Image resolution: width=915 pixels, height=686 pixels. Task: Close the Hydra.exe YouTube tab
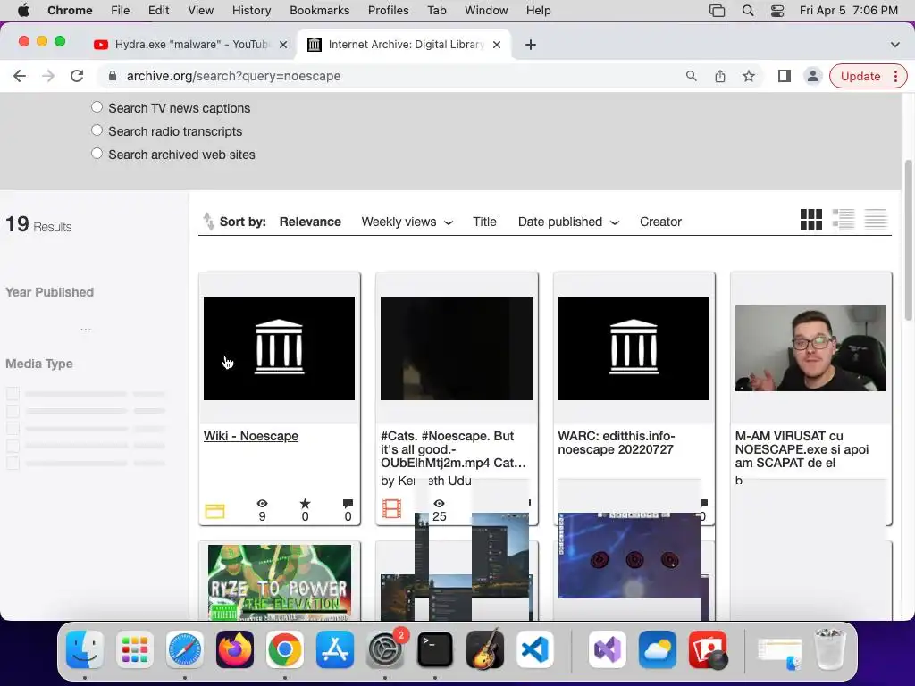pyautogui.click(x=283, y=45)
